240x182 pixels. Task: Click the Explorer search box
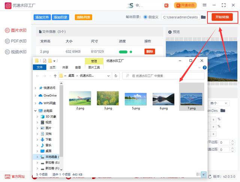point(163,76)
